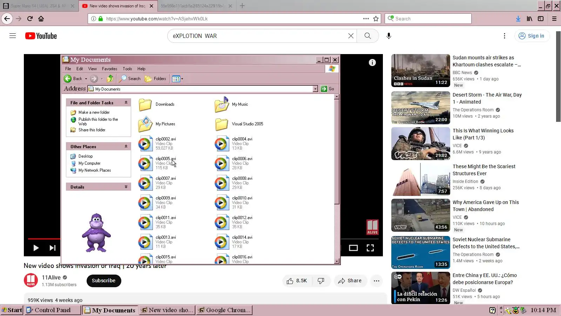Dislike this video

point(321,281)
